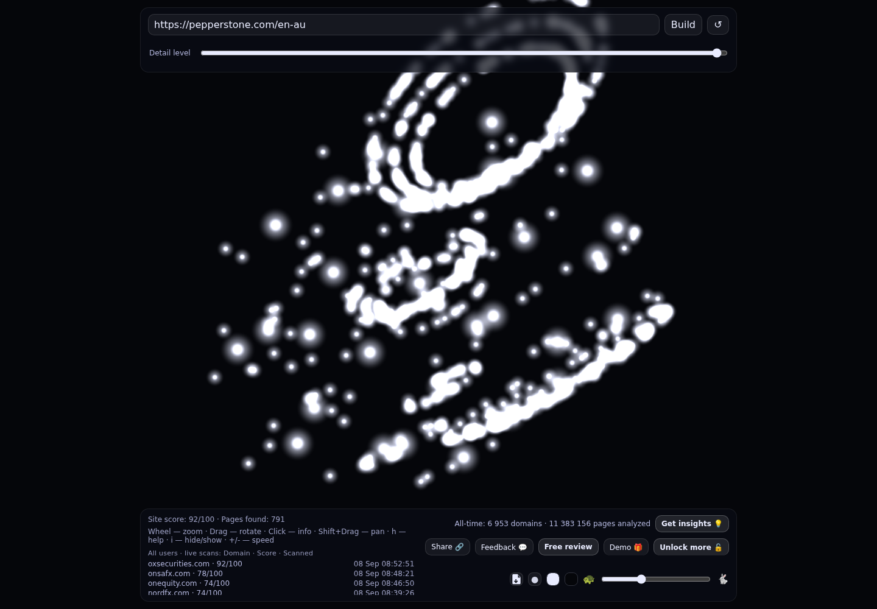Click the Free review button

click(568, 547)
